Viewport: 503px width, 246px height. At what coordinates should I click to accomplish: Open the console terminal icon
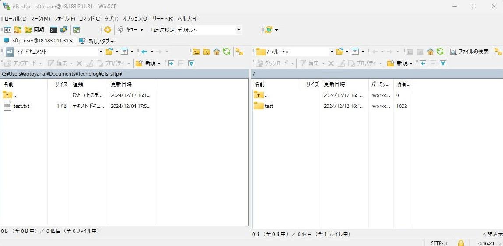coord(54,30)
